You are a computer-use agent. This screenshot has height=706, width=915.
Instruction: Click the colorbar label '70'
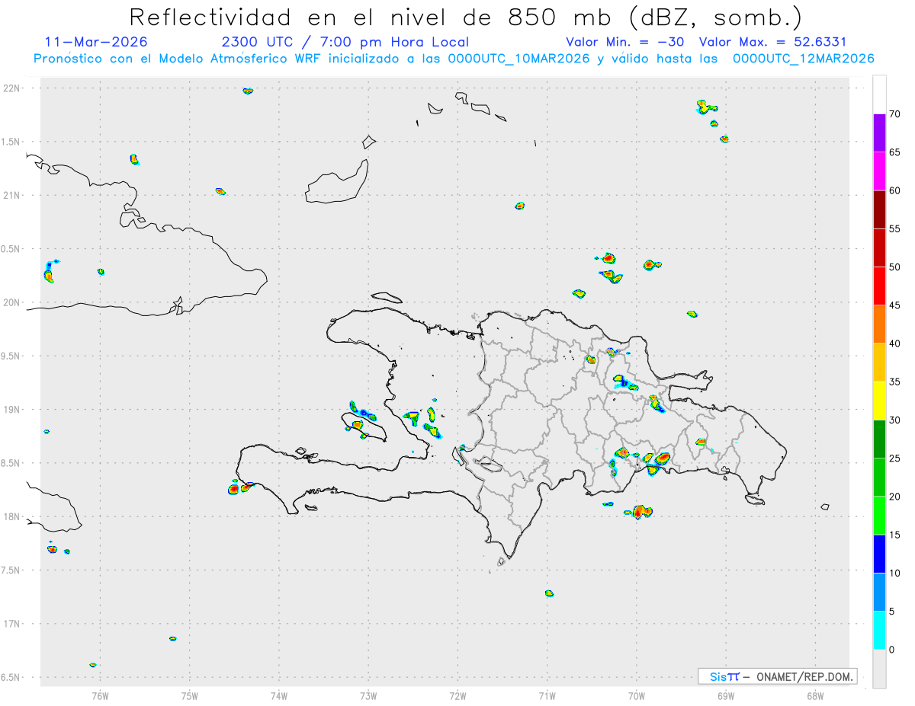[895, 114]
